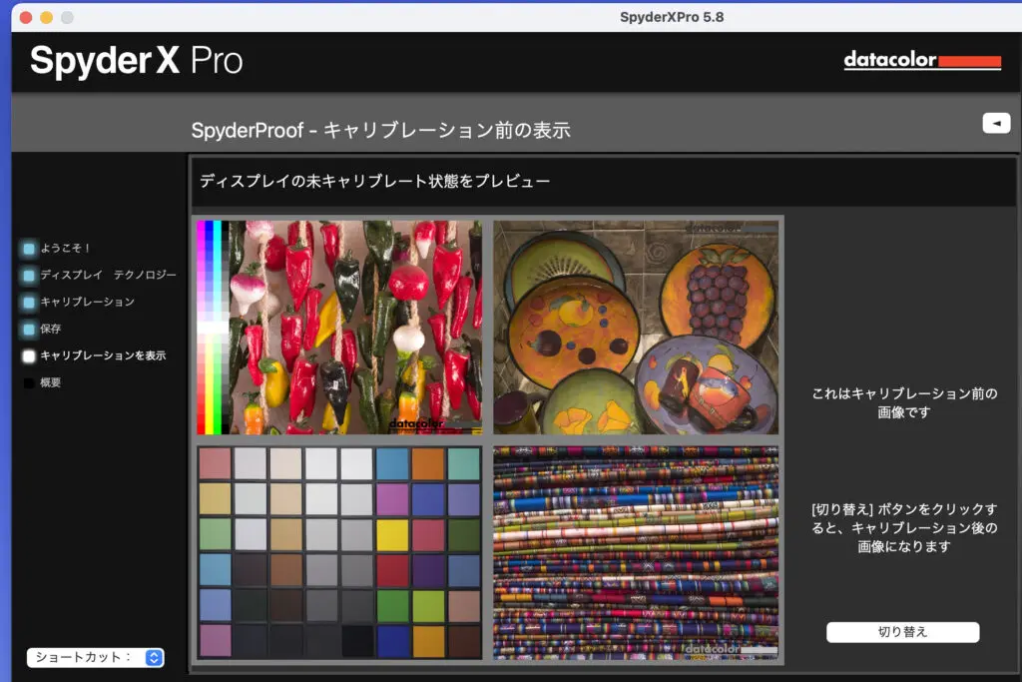Toggle the 保存 step indicator square
This screenshot has width=1022, height=682.
point(28,329)
